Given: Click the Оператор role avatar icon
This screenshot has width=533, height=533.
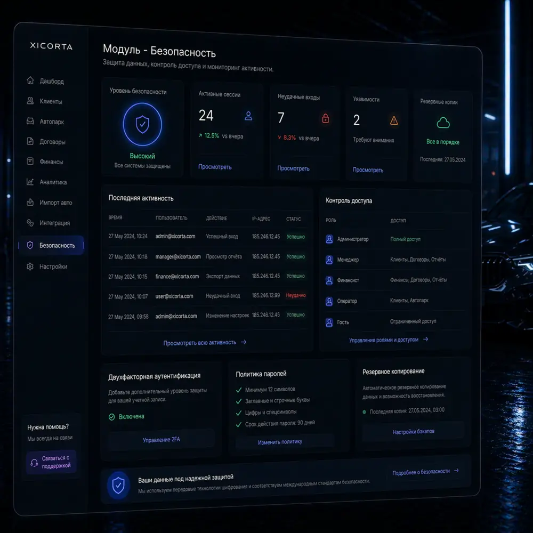Looking at the screenshot, I should 329,302.
